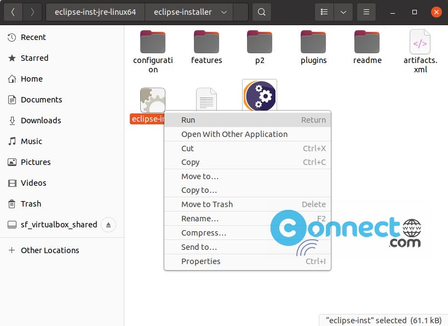Open sf_virtualbox_shared in the sidebar
This screenshot has height=326, width=448.
pos(59,225)
